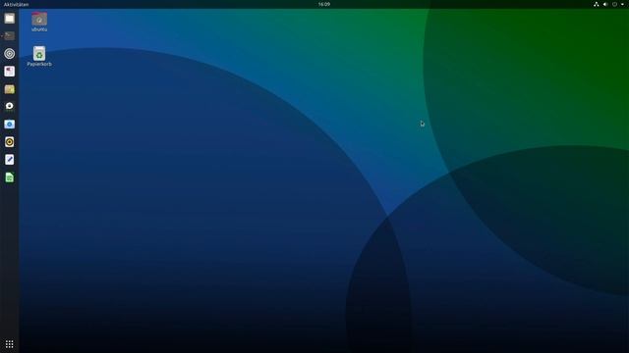Image resolution: width=629 pixels, height=353 pixels.
Task: Click the network status icon in top bar
Action: pyautogui.click(x=597, y=4)
